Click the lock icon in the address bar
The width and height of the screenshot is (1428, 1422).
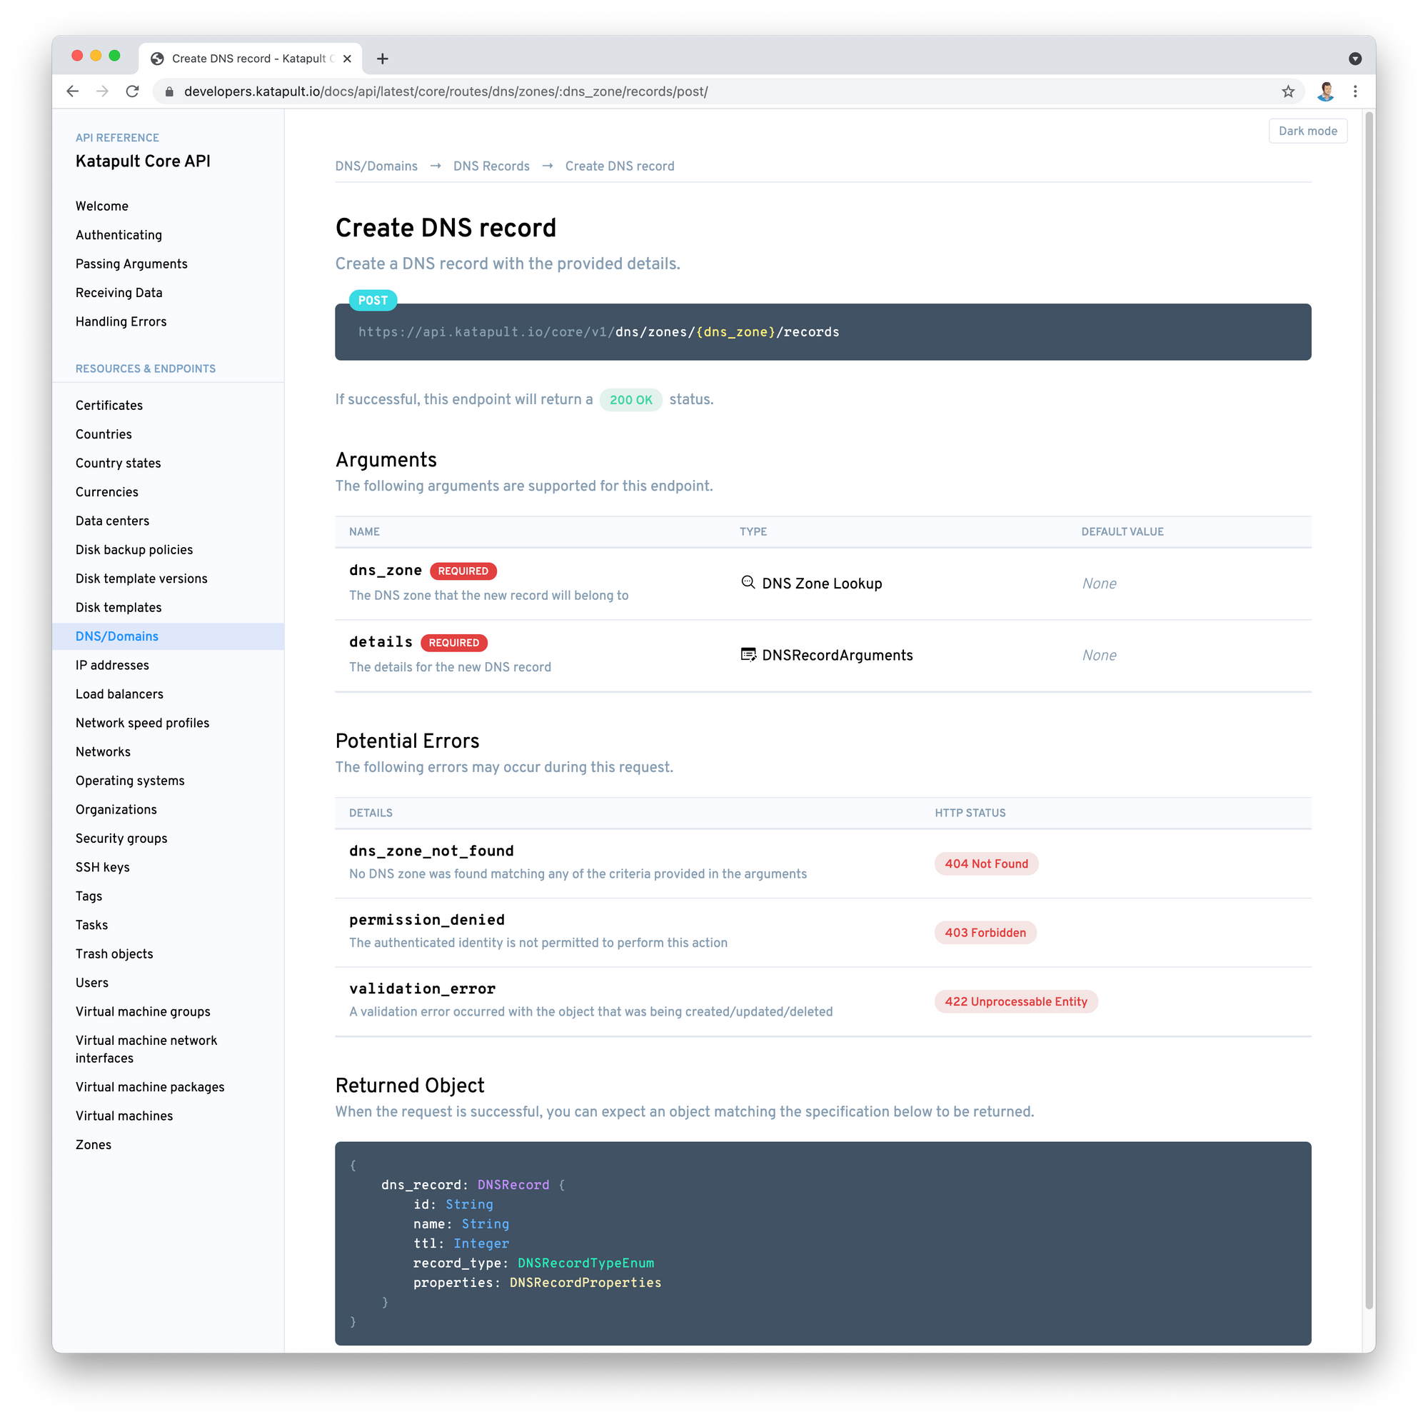pyautogui.click(x=169, y=91)
